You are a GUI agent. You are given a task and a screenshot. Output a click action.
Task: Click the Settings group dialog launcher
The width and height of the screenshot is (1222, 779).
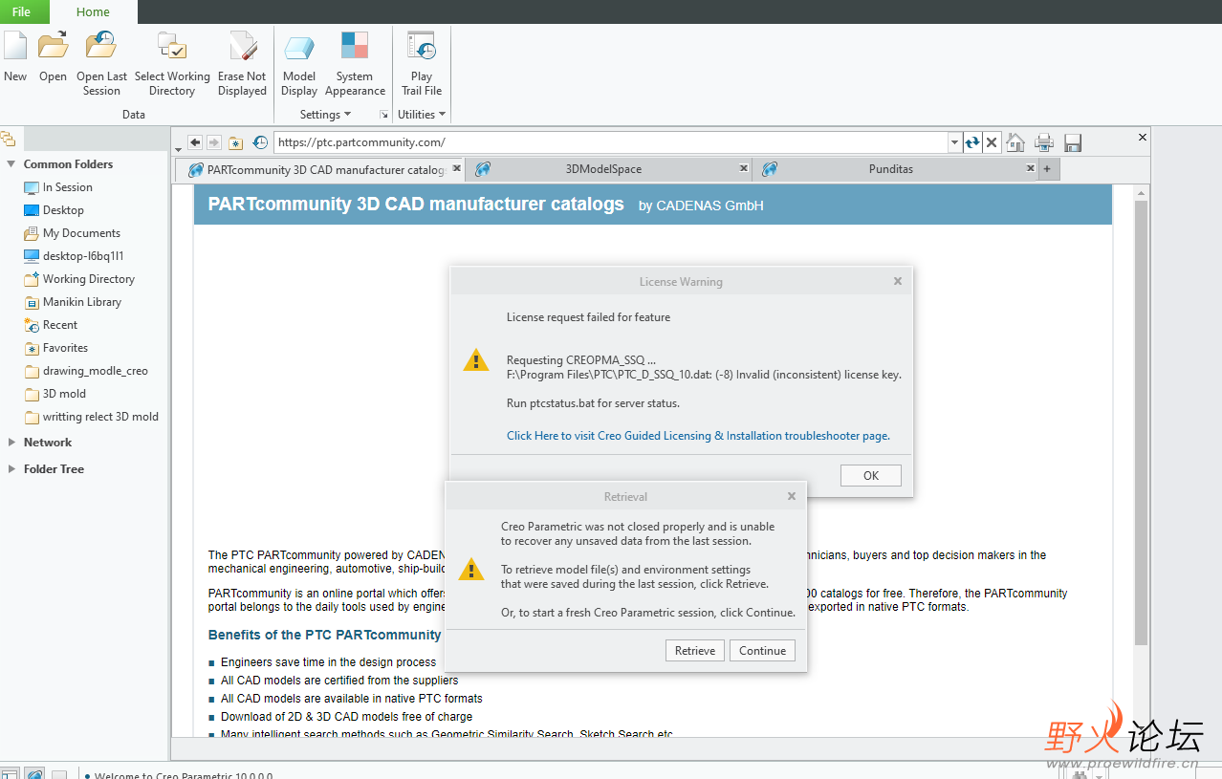384,115
